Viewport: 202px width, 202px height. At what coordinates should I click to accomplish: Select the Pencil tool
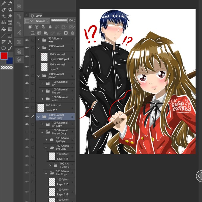click(x=10, y=3)
